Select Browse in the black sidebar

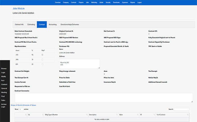pos(4,69)
